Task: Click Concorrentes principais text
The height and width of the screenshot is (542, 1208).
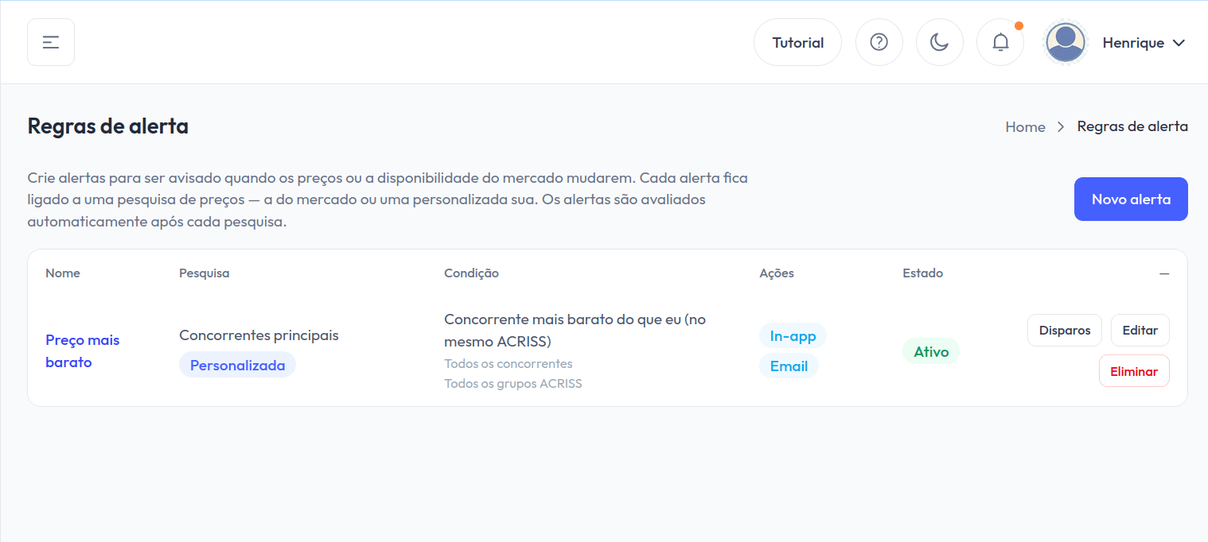Action: [259, 335]
